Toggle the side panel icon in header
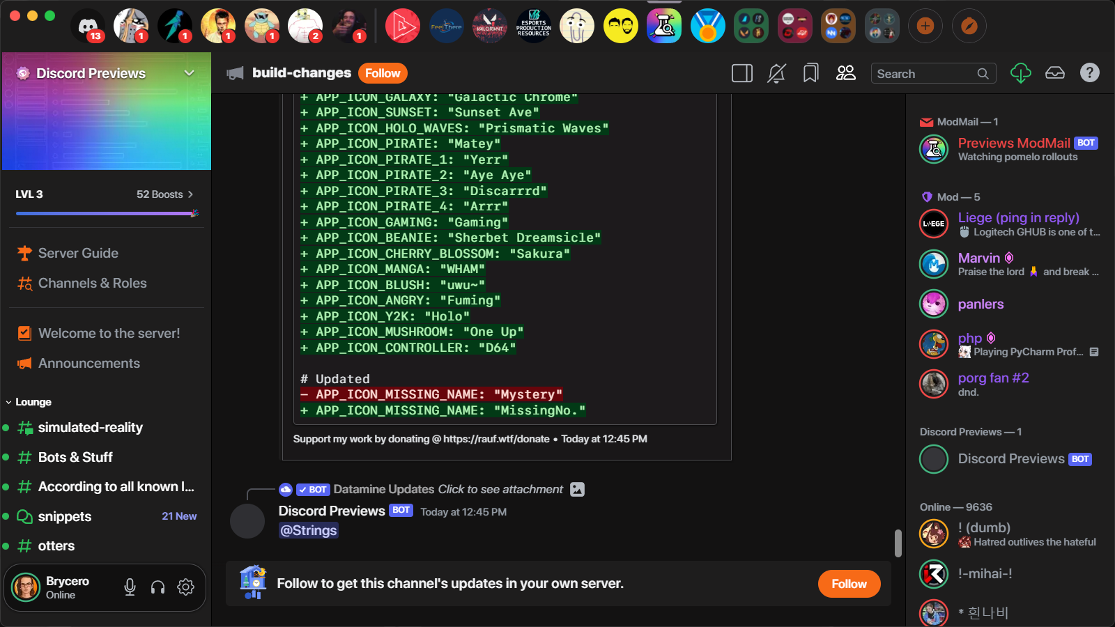 coord(742,73)
